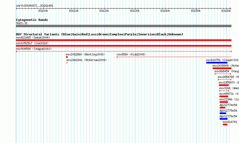Click the 83160k ruler tick
The image size is (239, 143).
pyautogui.click(x=226, y=11)
